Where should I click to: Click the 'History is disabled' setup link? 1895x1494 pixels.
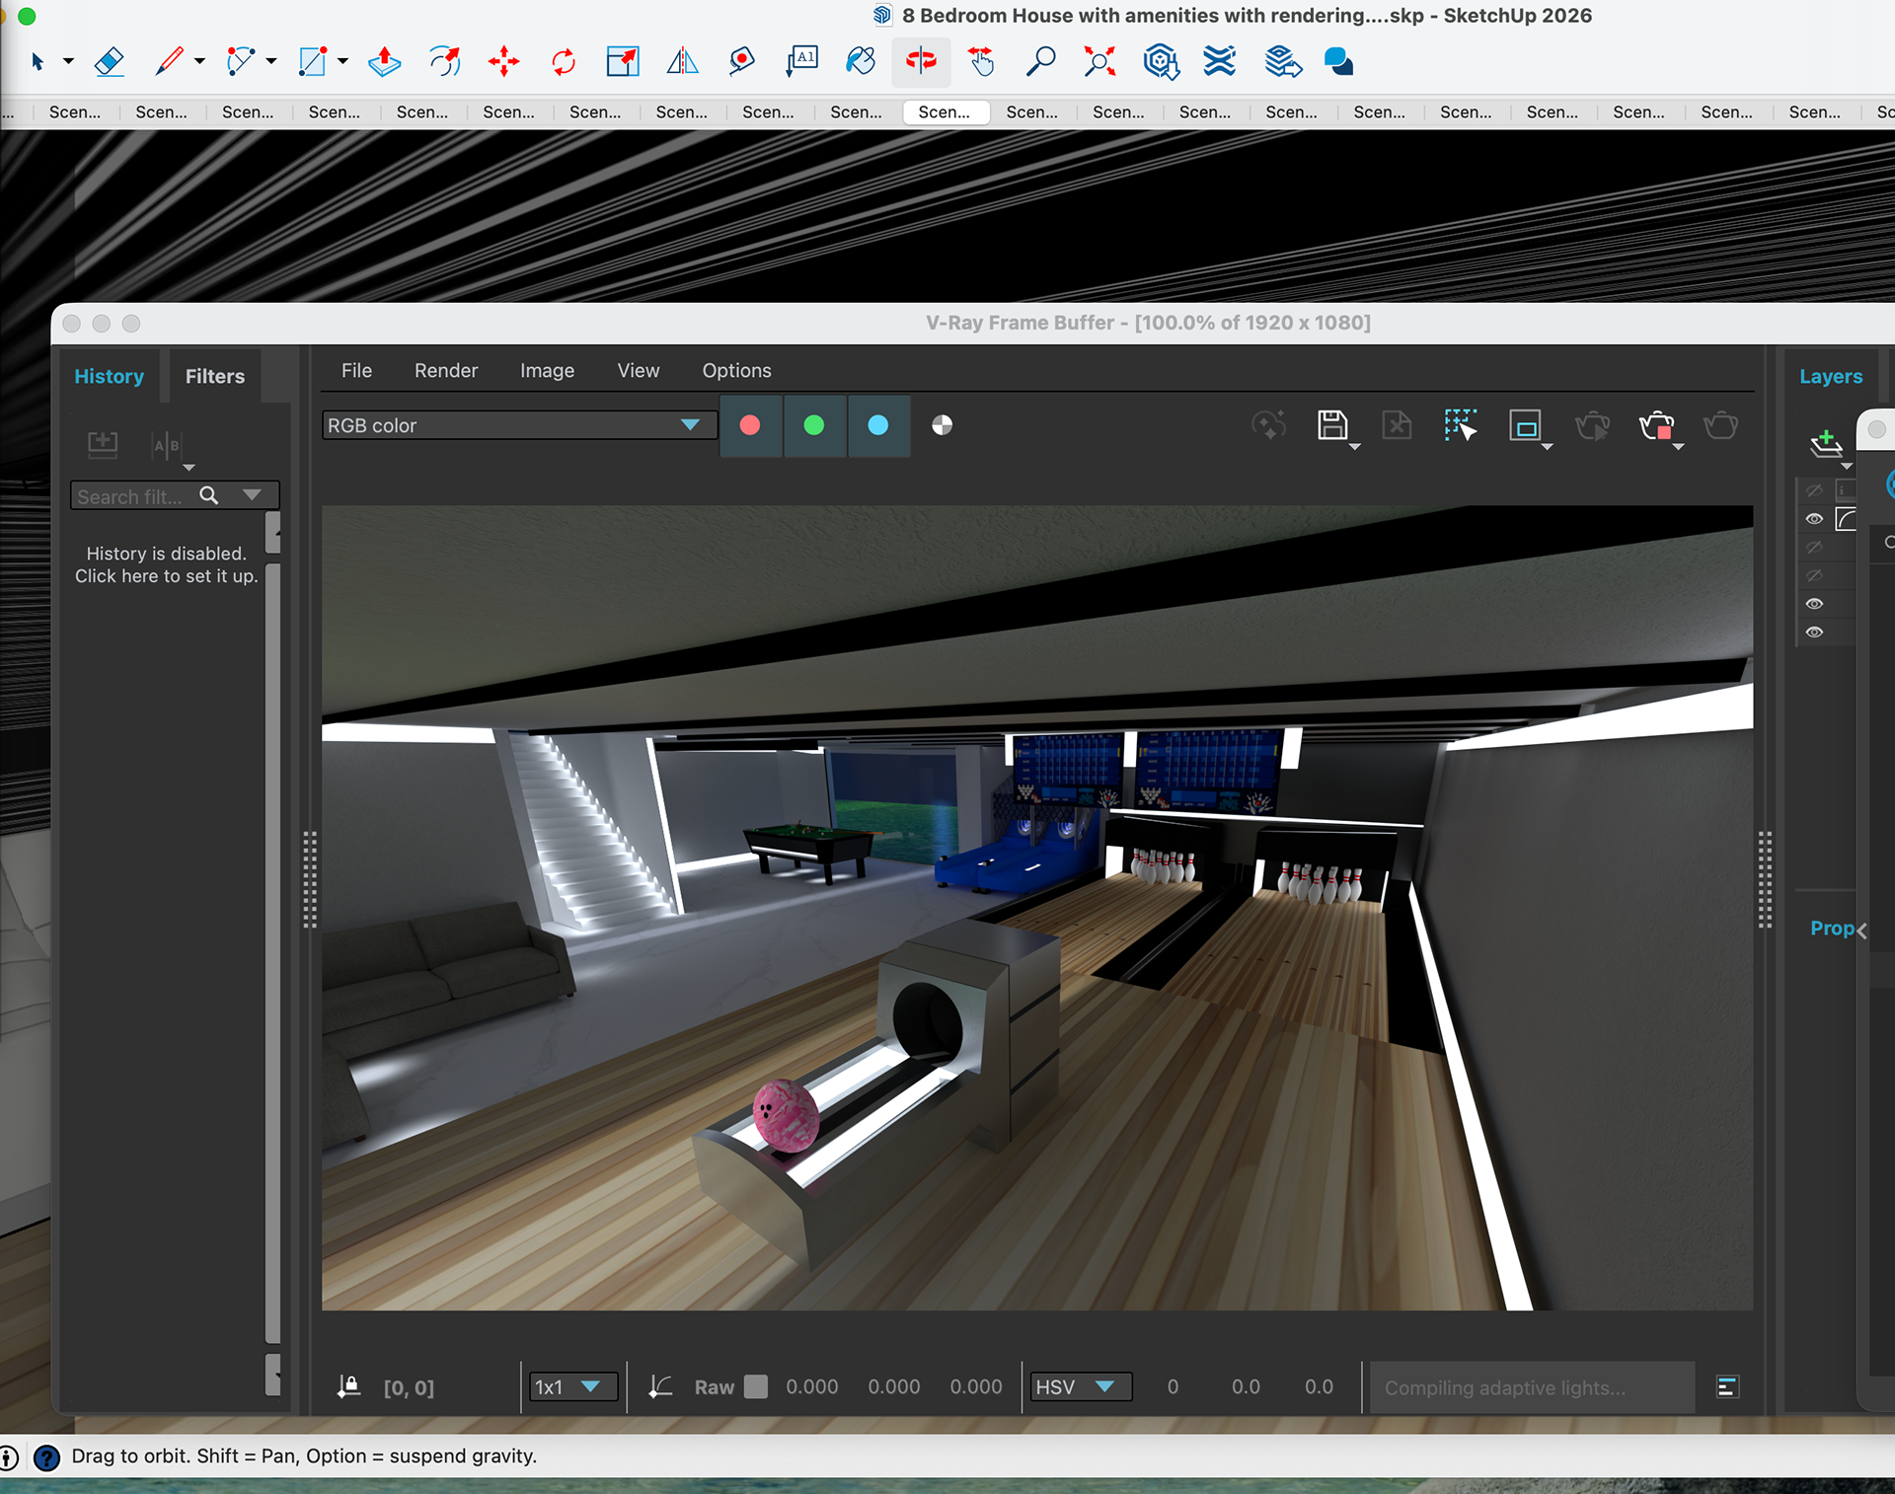point(166,564)
